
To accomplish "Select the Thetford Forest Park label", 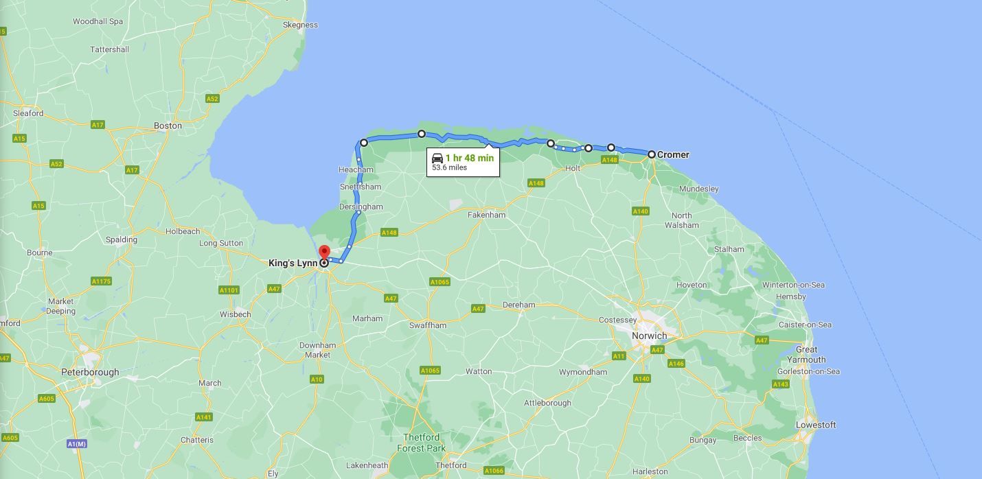I will click(x=421, y=443).
